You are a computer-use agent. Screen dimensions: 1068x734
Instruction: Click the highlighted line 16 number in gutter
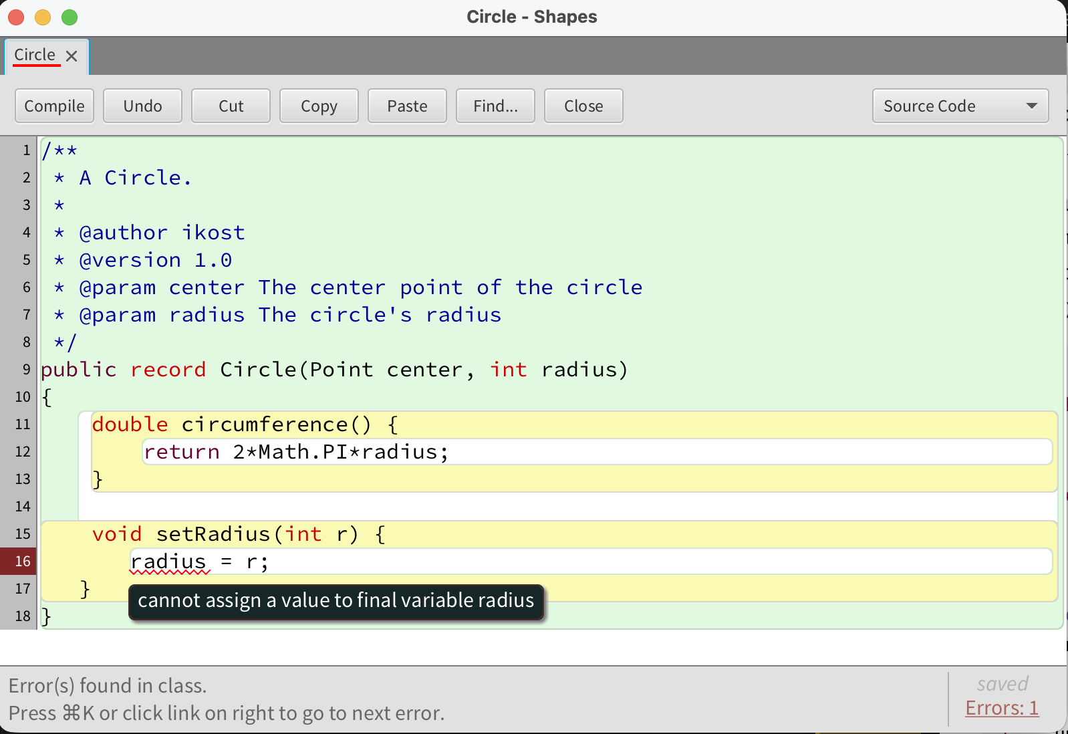(19, 562)
